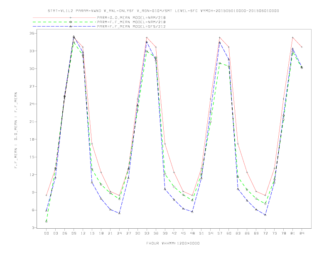Click x-axis hour label 36
Viewport: 329px width, 254px height.
pos(156,233)
